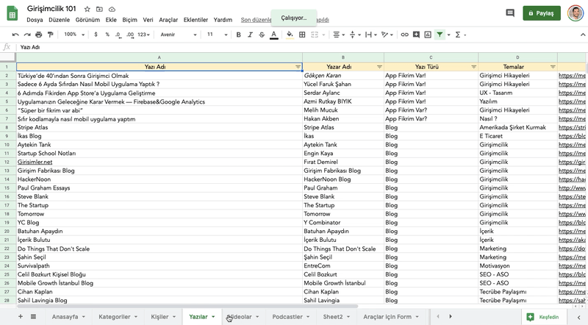Click the Keşfedin explore button
The width and height of the screenshot is (588, 325).
(544, 317)
